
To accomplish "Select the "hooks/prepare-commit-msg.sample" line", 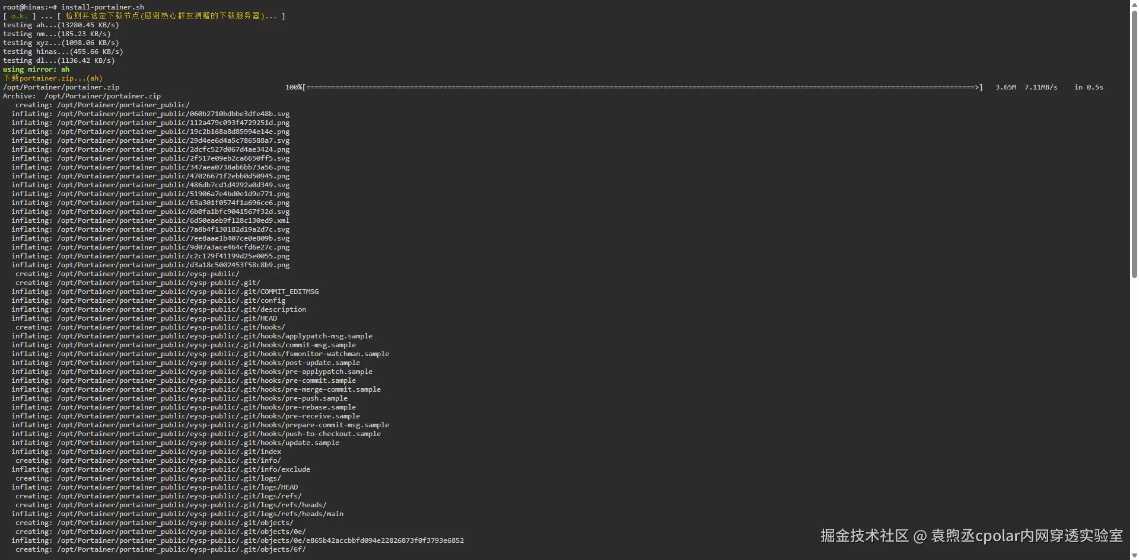I will pyautogui.click(x=201, y=425).
